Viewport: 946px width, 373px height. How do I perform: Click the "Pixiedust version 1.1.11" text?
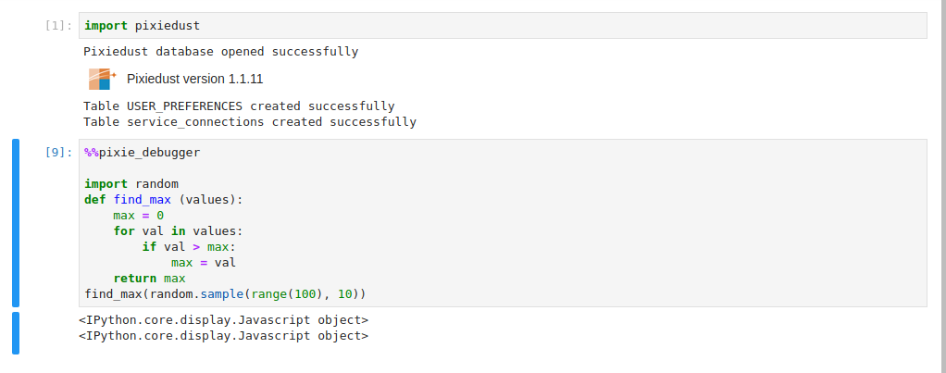pyautogui.click(x=188, y=79)
